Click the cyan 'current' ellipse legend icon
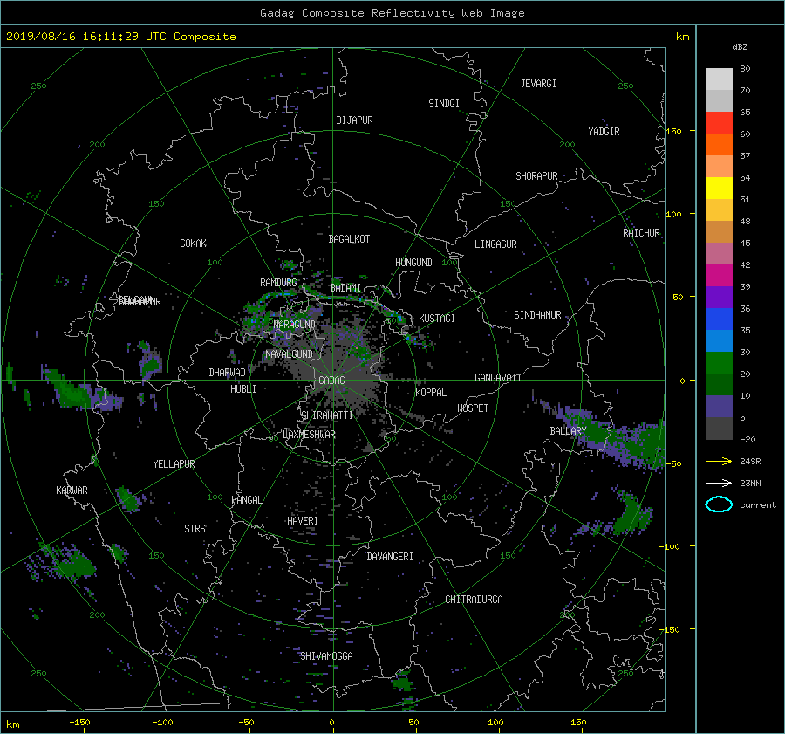The height and width of the screenshot is (734, 785). tap(719, 504)
